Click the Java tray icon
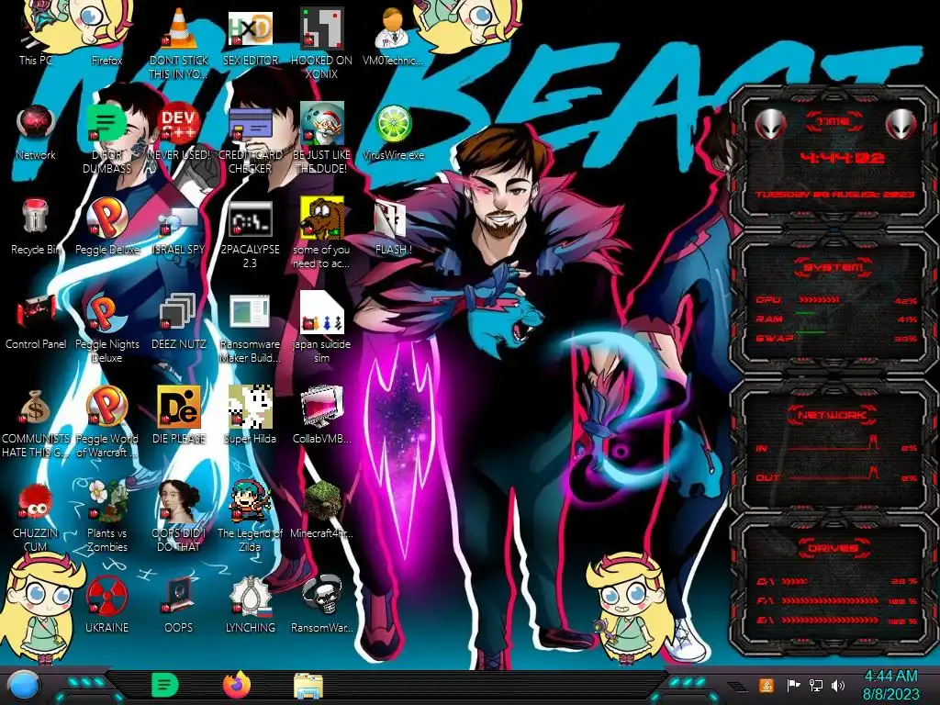The height and width of the screenshot is (705, 940). (x=767, y=685)
